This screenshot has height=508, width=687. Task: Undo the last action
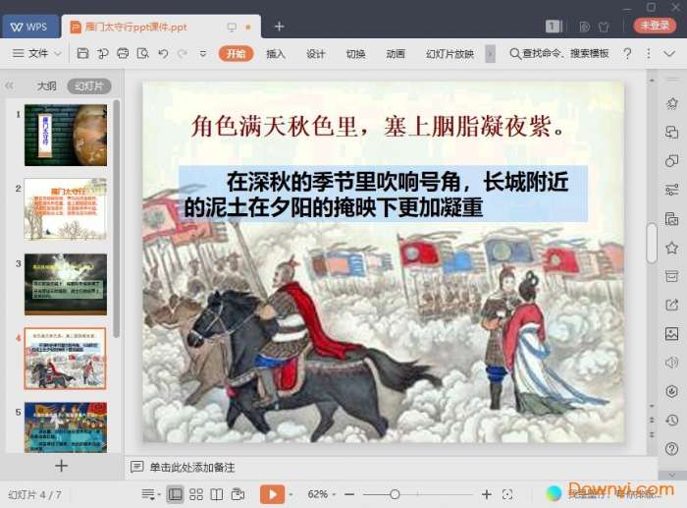163,53
